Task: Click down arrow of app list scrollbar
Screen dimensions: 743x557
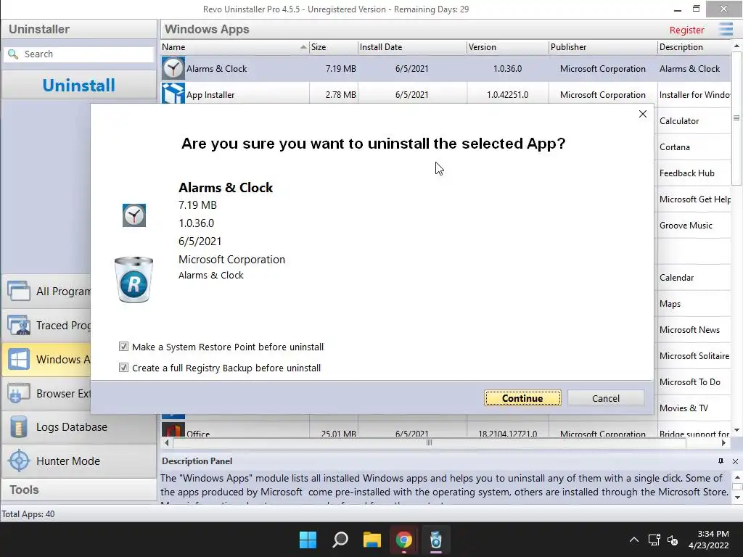Action: tap(736, 430)
